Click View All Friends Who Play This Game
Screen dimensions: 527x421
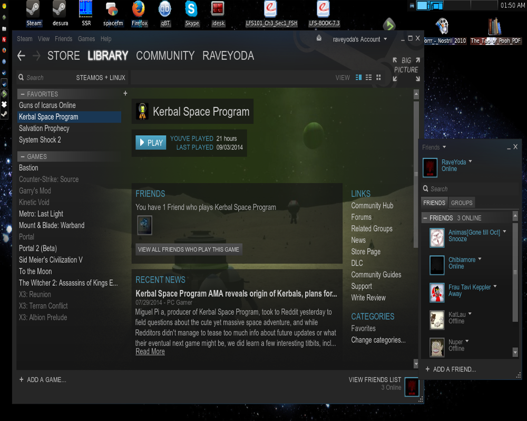tap(189, 249)
